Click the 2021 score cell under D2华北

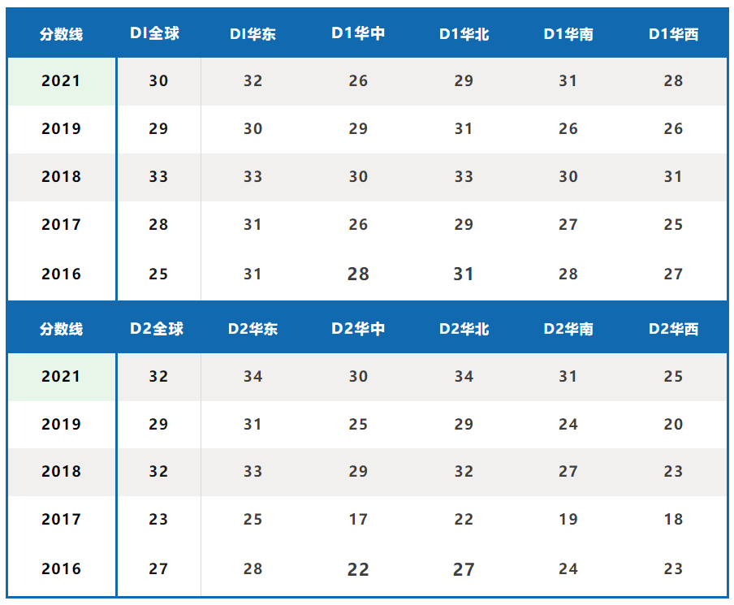click(x=464, y=376)
